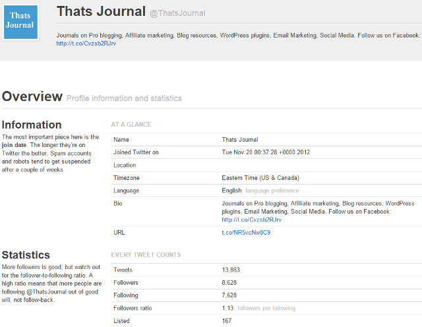Screen dimensions: 422x327
Task: Click the Eastern Time timezone value
Action: click(260, 178)
